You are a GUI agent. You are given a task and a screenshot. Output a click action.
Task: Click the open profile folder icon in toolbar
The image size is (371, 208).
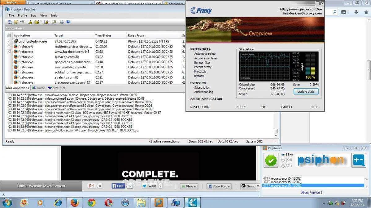[x=37, y=22]
